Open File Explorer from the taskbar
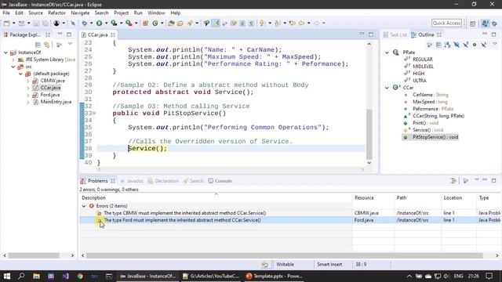The height and width of the screenshot is (282, 502). [36, 276]
